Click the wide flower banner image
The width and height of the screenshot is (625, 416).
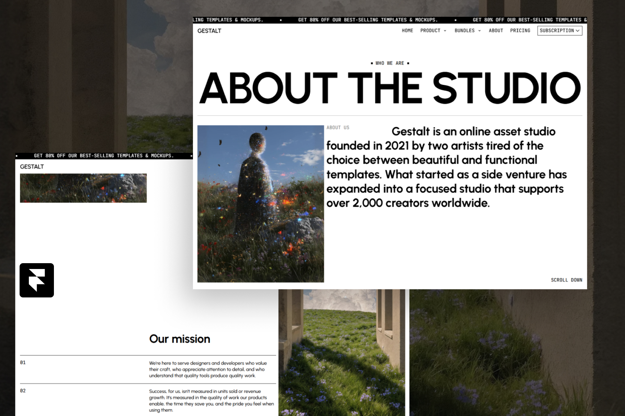pyautogui.click(x=83, y=188)
